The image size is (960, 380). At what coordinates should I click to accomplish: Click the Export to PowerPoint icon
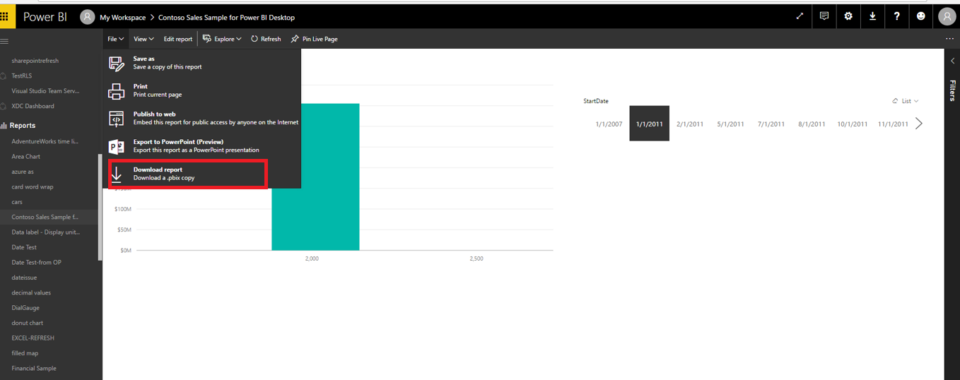click(117, 146)
